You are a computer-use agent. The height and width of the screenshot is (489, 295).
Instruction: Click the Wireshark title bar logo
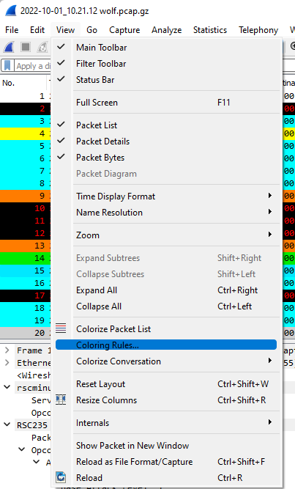click(11, 10)
